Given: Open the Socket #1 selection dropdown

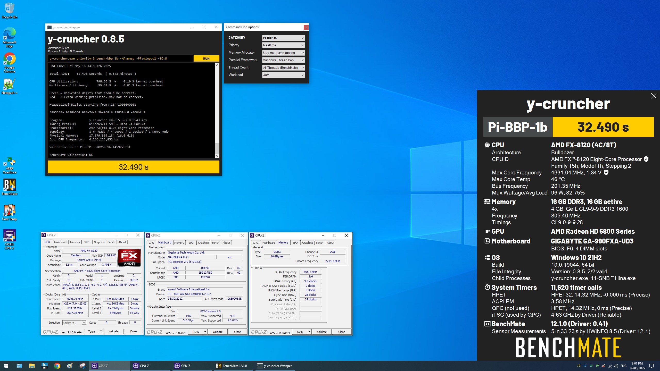Looking at the screenshot, I should (x=74, y=323).
